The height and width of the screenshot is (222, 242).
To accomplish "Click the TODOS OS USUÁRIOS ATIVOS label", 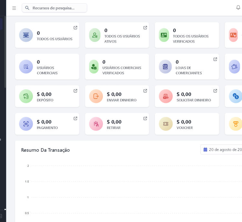I will [x=122, y=39].
